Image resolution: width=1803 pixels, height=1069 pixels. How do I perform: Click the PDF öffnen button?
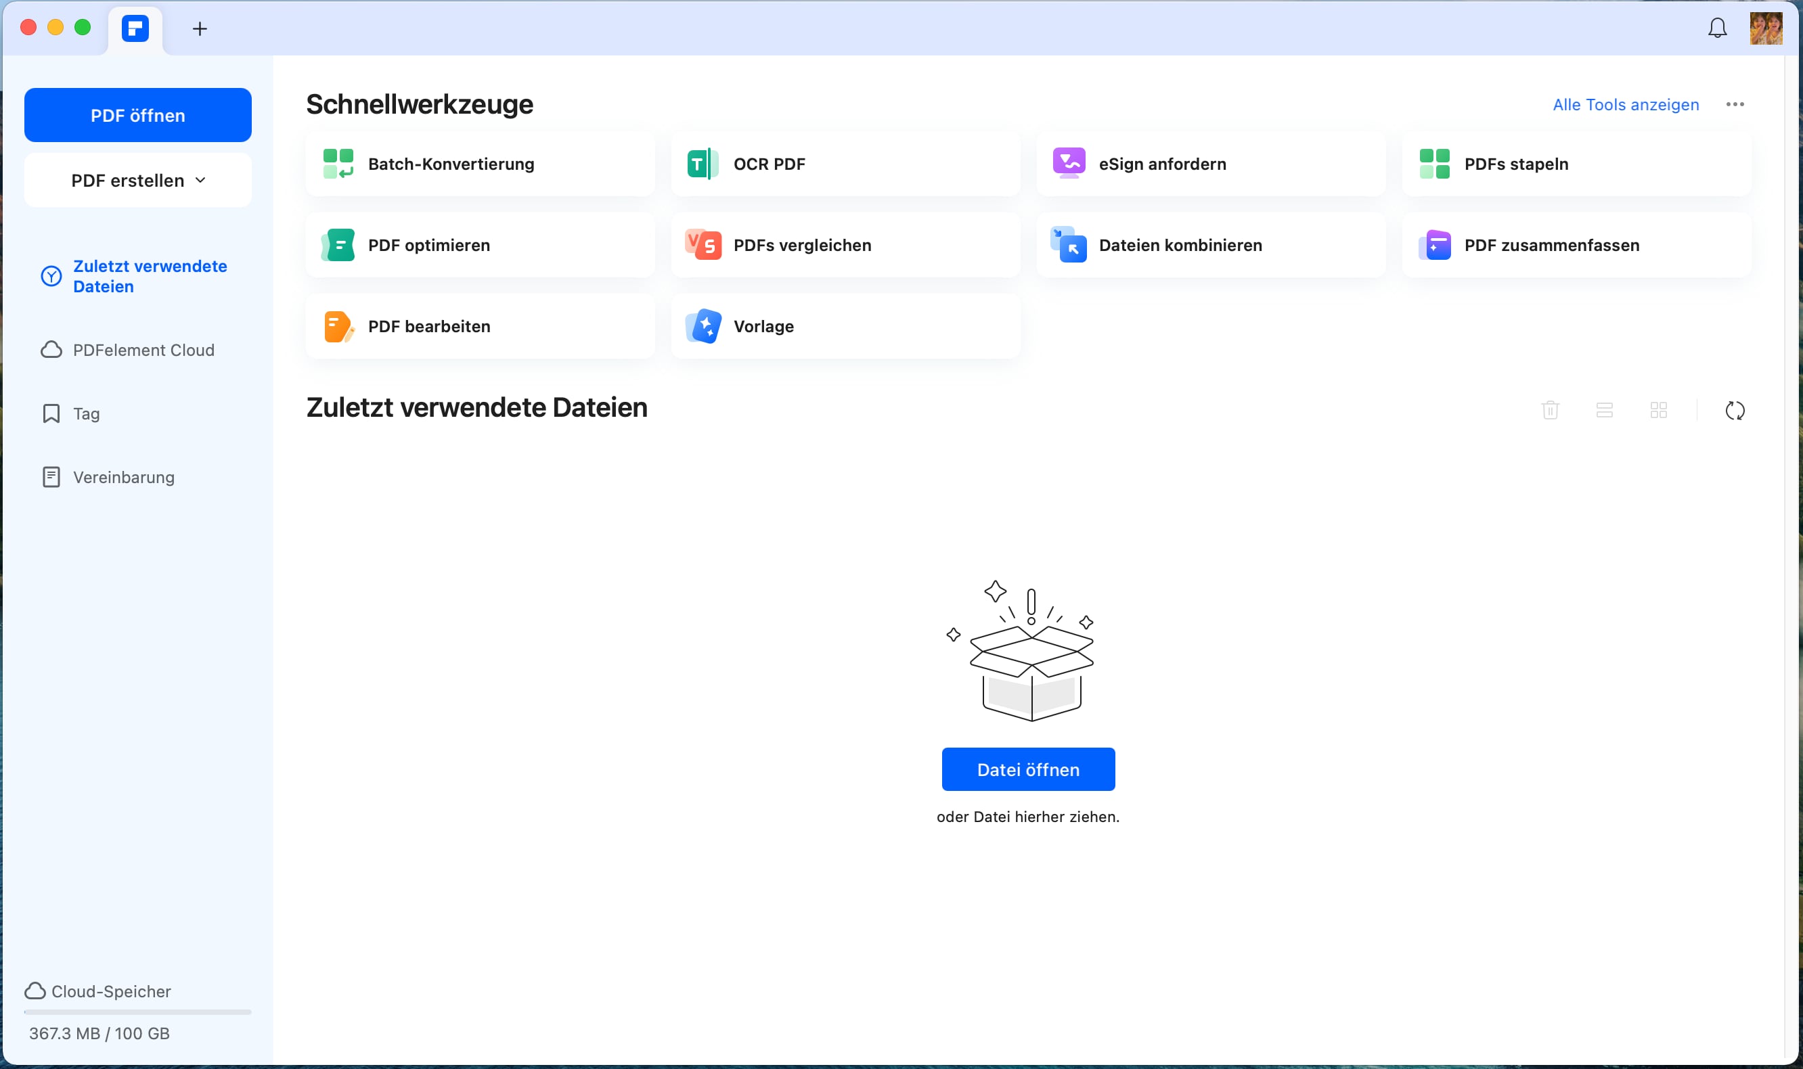click(137, 115)
